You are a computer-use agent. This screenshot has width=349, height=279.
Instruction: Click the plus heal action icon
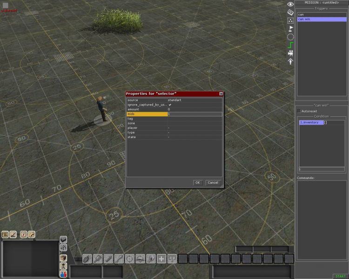161,259
